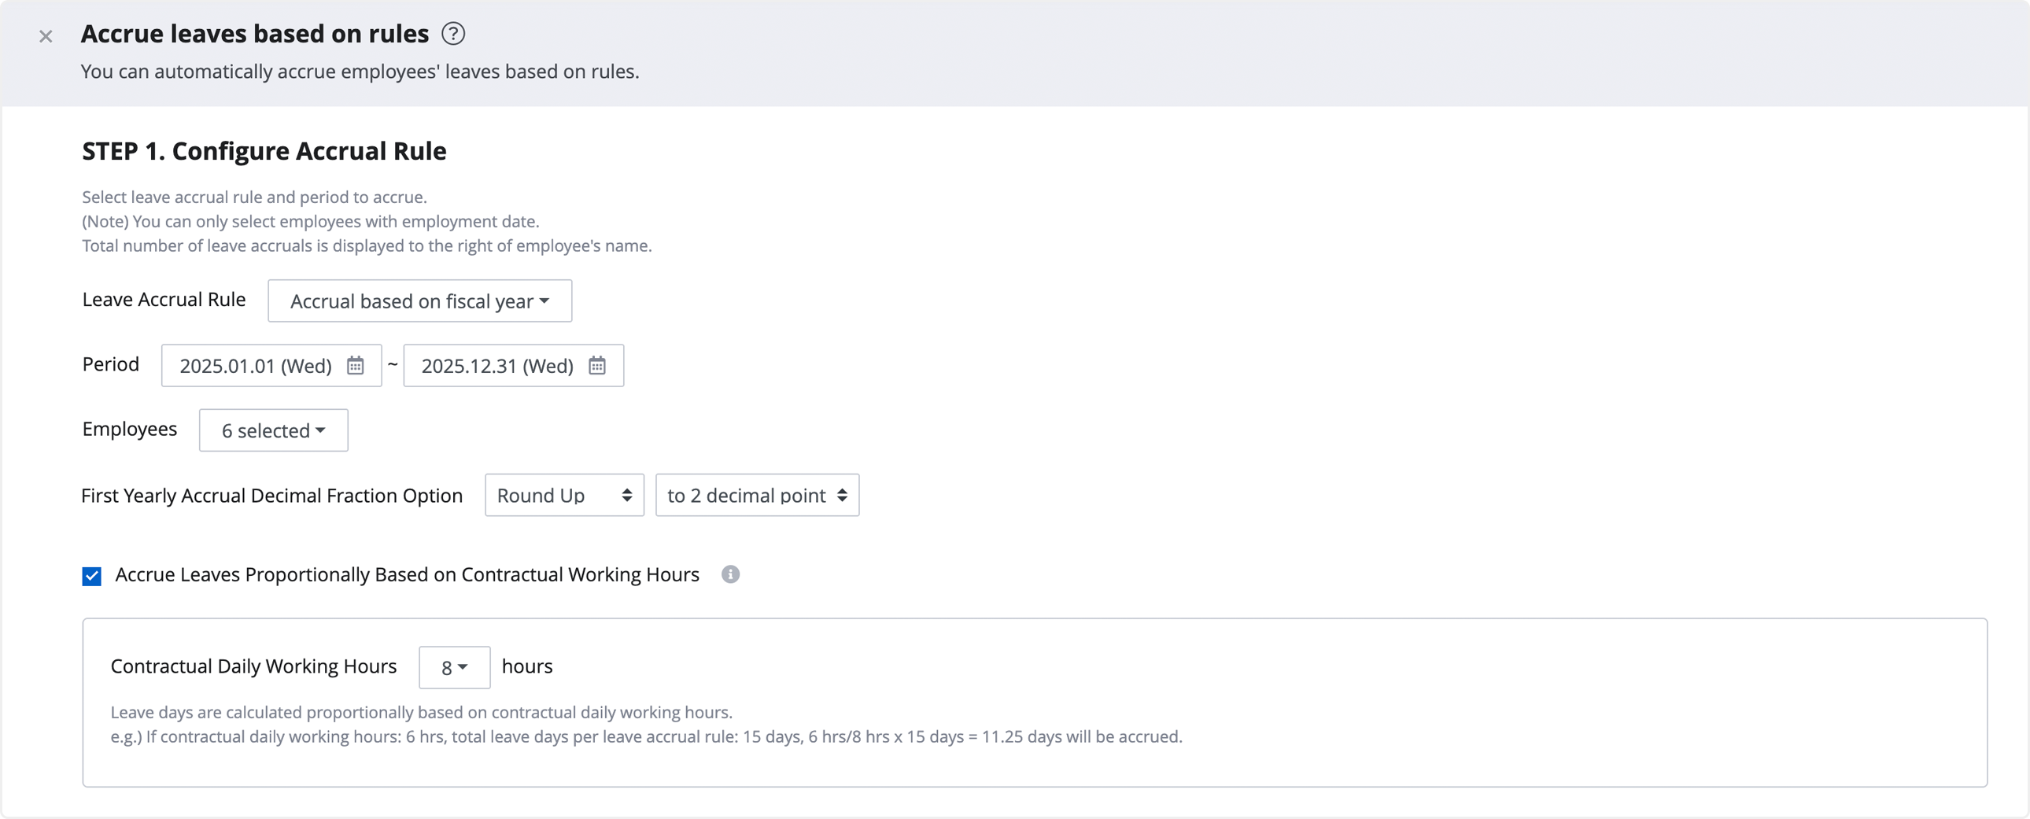The height and width of the screenshot is (819, 2030).
Task: Open the Contractual Daily Working Hours dropdown
Action: tap(454, 668)
